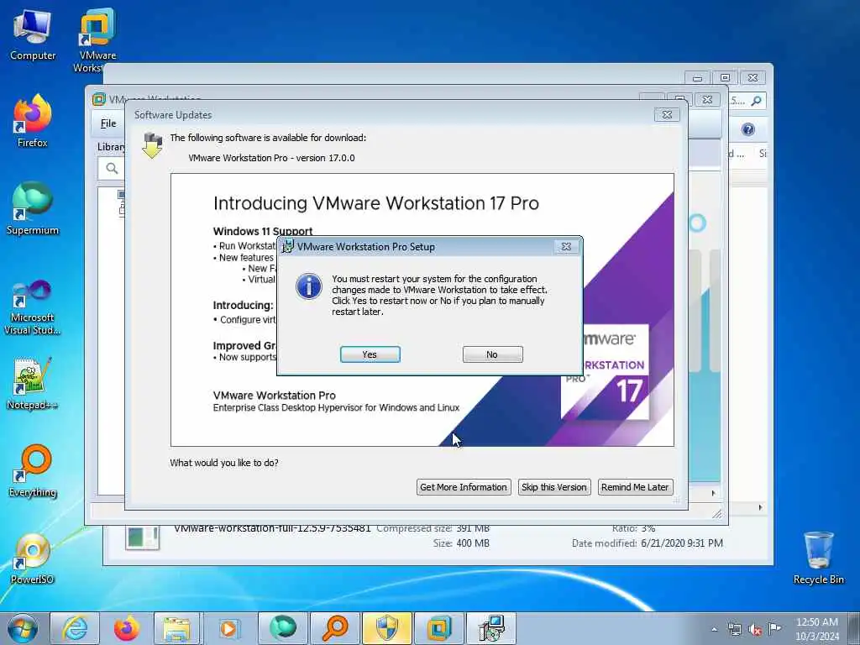
Task: Open Firefox from the taskbar
Action: coord(127,628)
